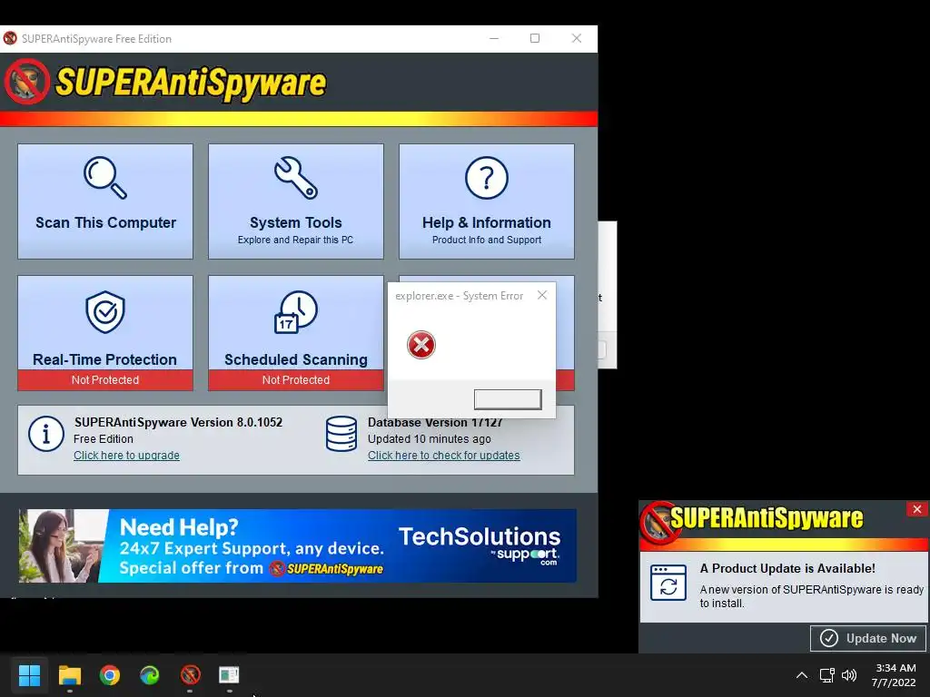Open the TechSolutions support ad banner
This screenshot has width=930, height=697.
click(297, 545)
